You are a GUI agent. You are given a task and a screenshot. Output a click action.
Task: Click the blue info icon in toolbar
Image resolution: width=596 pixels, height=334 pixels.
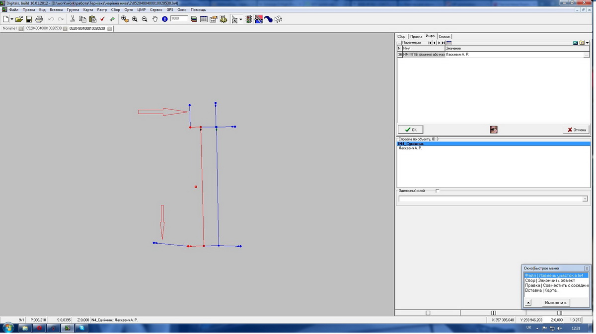(164, 19)
